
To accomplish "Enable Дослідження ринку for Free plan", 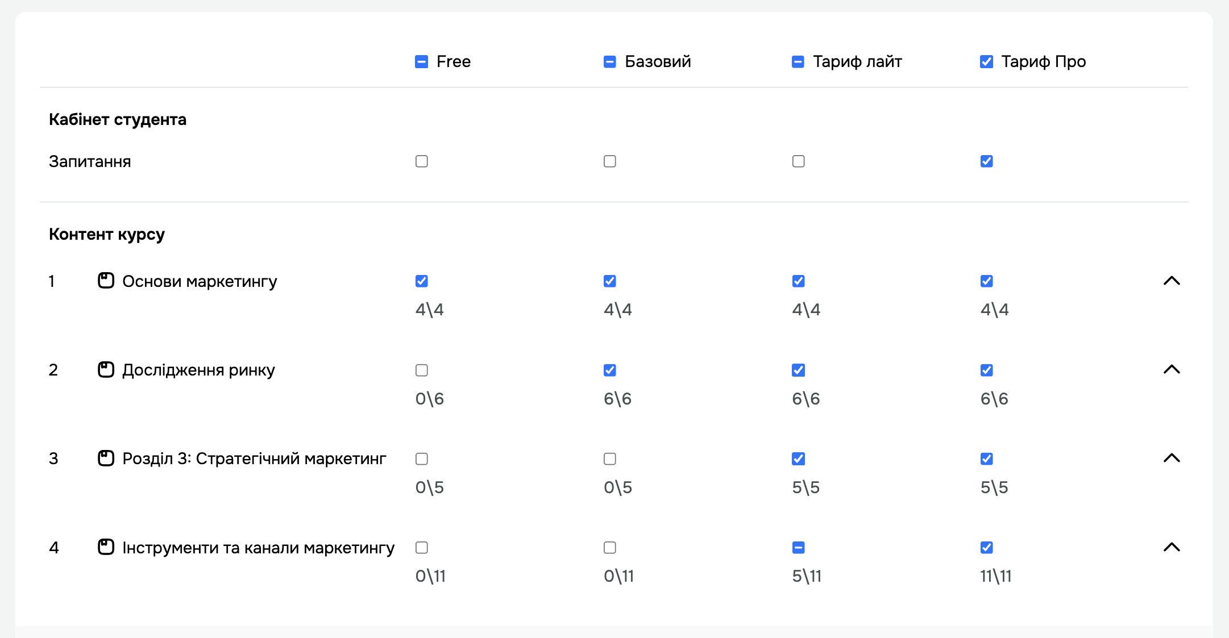I will pyautogui.click(x=421, y=370).
